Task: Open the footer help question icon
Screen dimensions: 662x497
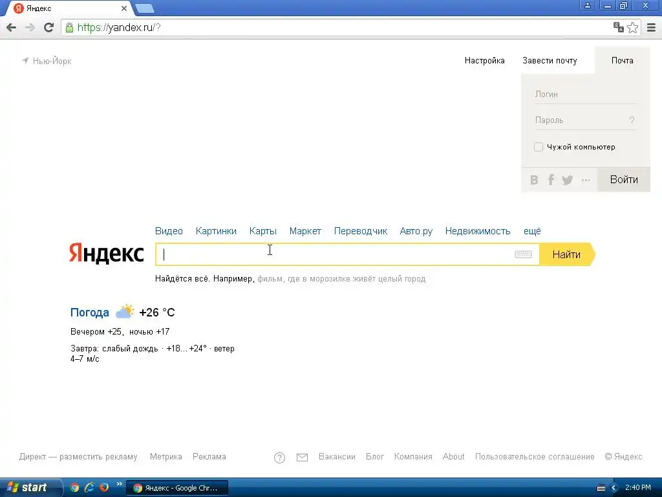Action: coord(279,458)
